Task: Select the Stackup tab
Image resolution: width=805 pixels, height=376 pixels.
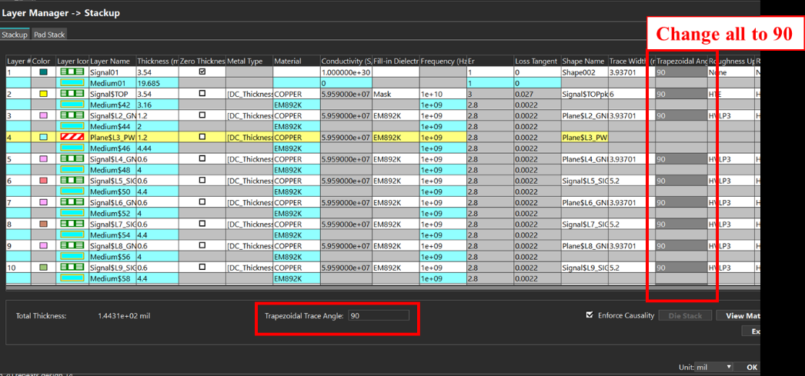Action: tap(15, 35)
